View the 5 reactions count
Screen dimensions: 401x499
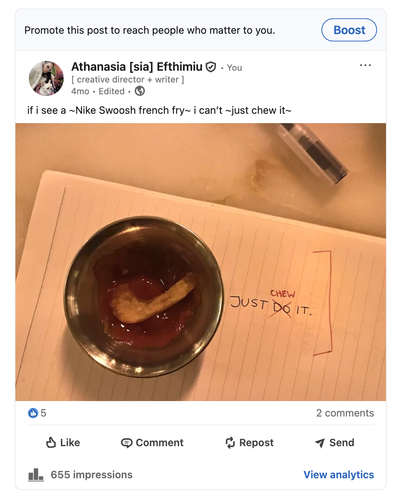click(43, 413)
